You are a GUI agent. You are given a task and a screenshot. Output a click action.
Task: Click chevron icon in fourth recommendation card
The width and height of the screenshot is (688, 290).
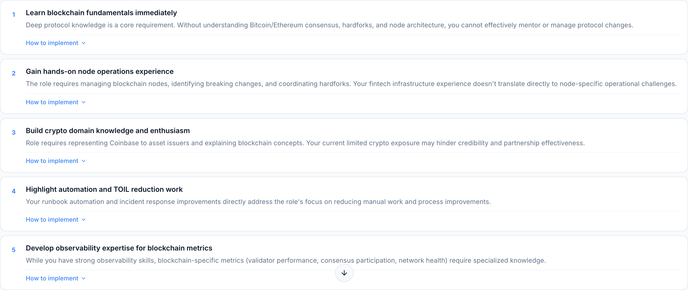coord(84,220)
